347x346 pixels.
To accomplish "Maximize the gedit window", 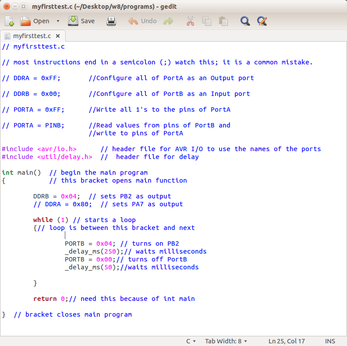I will pyautogui.click(x=23, y=7).
